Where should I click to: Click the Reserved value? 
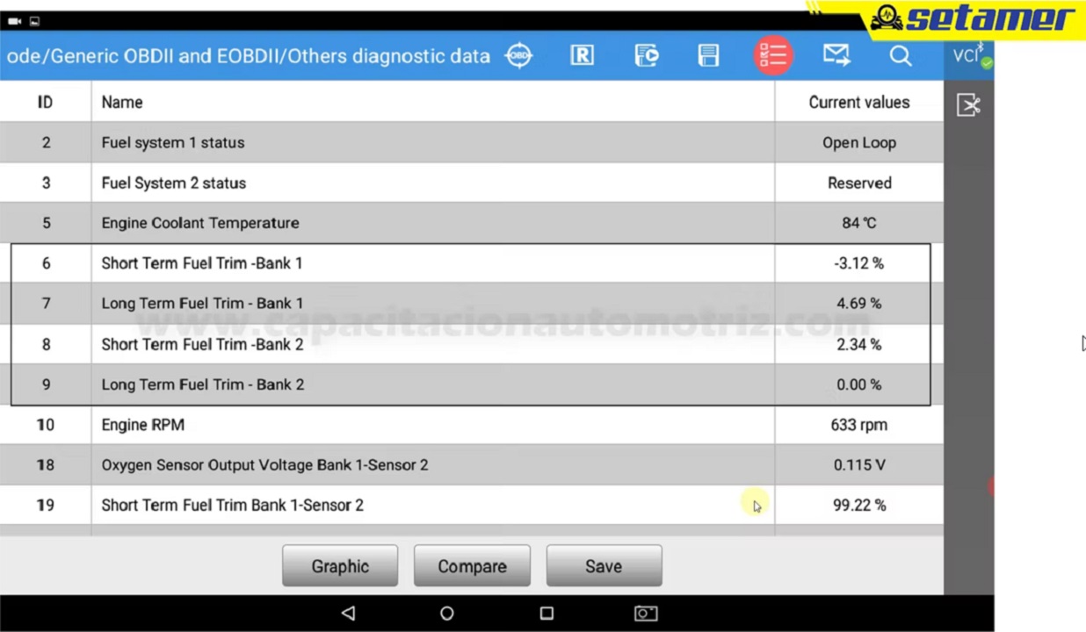tap(859, 183)
